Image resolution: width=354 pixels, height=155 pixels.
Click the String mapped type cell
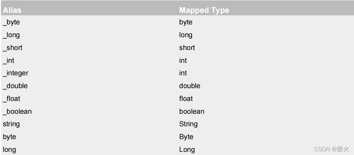(x=188, y=124)
